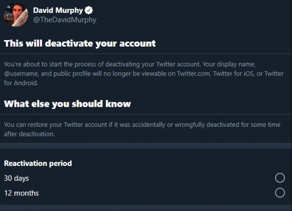This screenshot has width=292, height=211.
Task: Click David Murphy's profile avatar photo
Action: (16, 15)
